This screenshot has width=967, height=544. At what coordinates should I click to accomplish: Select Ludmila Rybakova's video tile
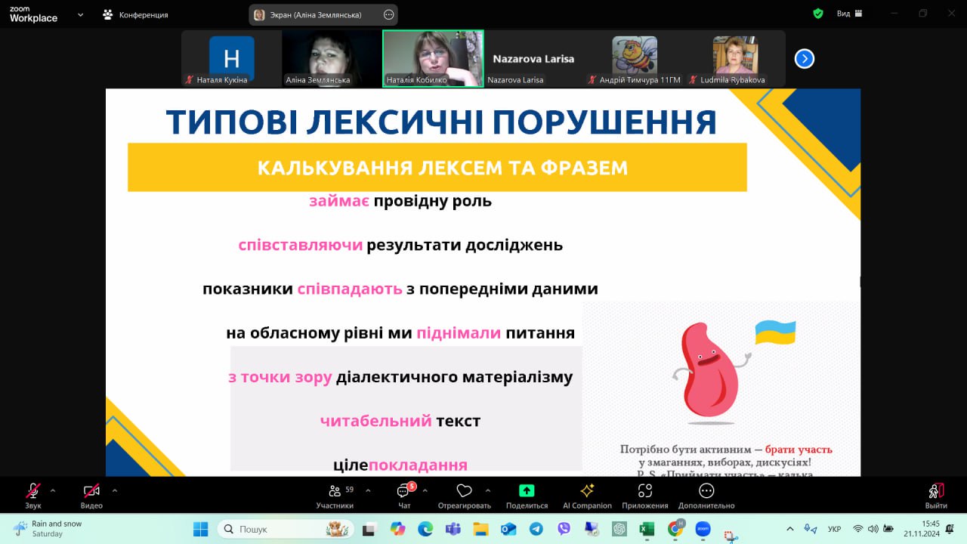[735, 58]
